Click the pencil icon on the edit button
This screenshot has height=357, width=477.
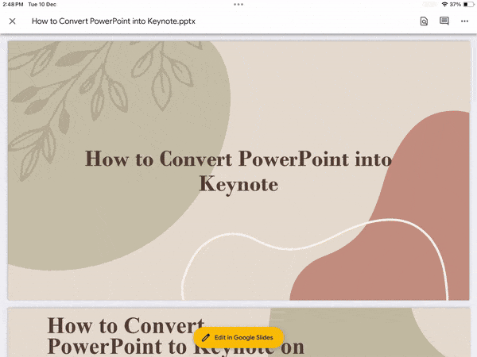point(206,337)
